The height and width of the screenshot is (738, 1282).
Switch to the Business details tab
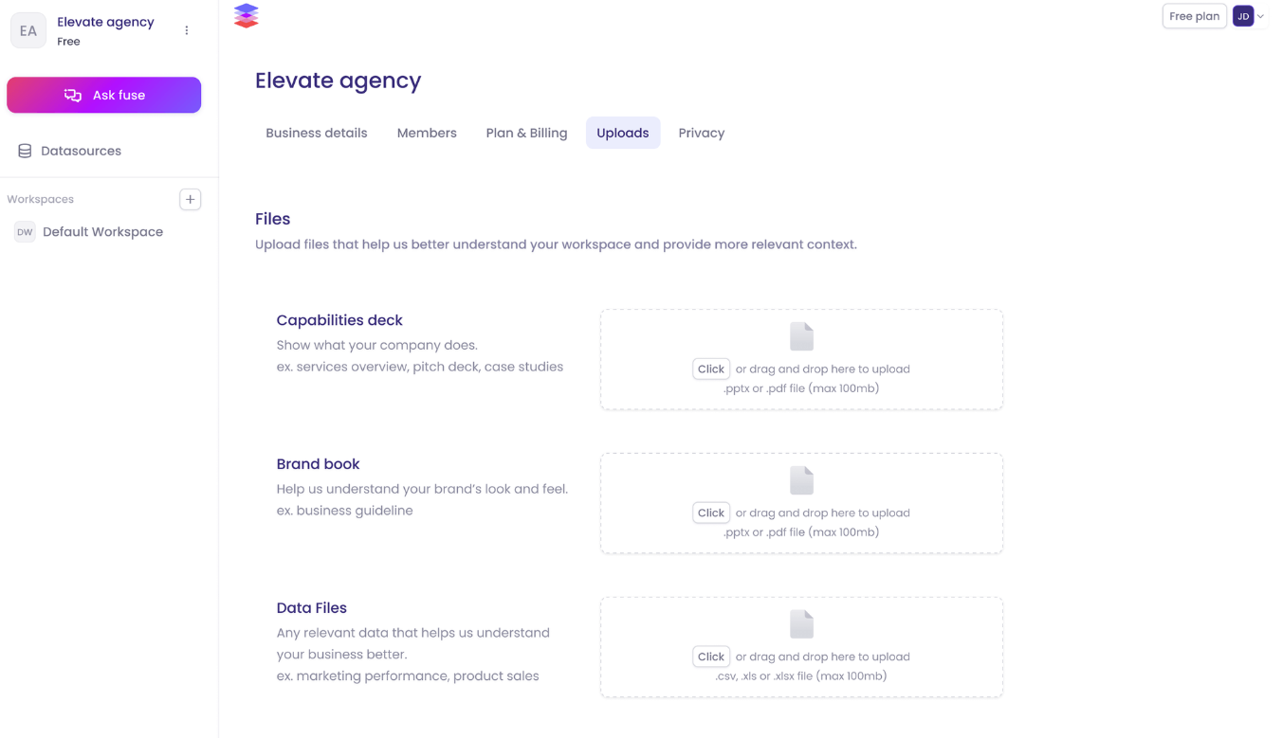(x=317, y=134)
